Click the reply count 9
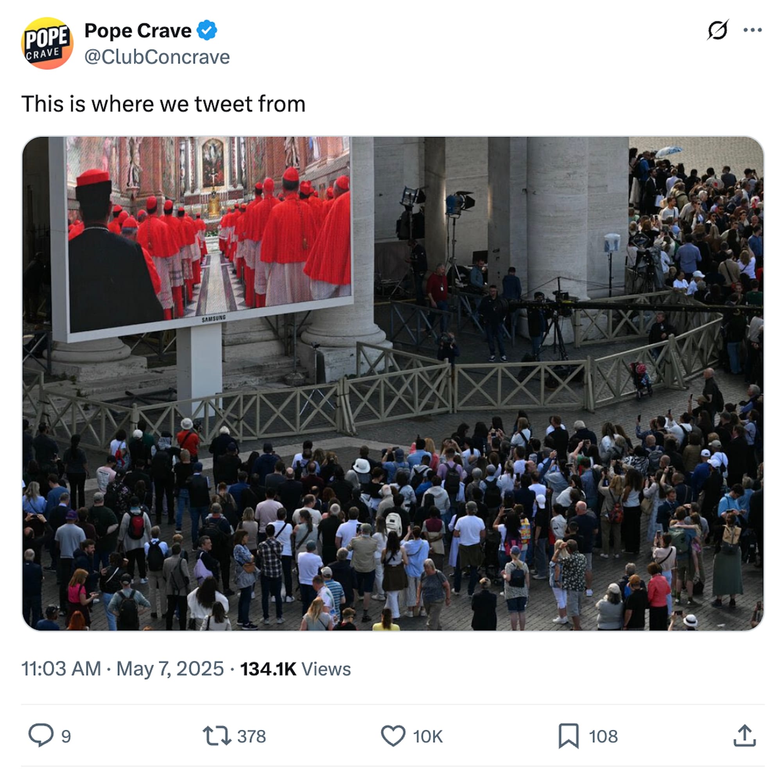The image size is (782, 778). coord(66,736)
